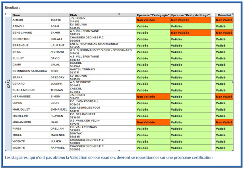Select BENSLIMANE's orange Oral de Stage cell
The image size is (244, 170).
tap(190, 33)
